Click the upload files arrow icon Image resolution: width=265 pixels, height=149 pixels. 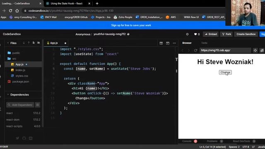29,43
